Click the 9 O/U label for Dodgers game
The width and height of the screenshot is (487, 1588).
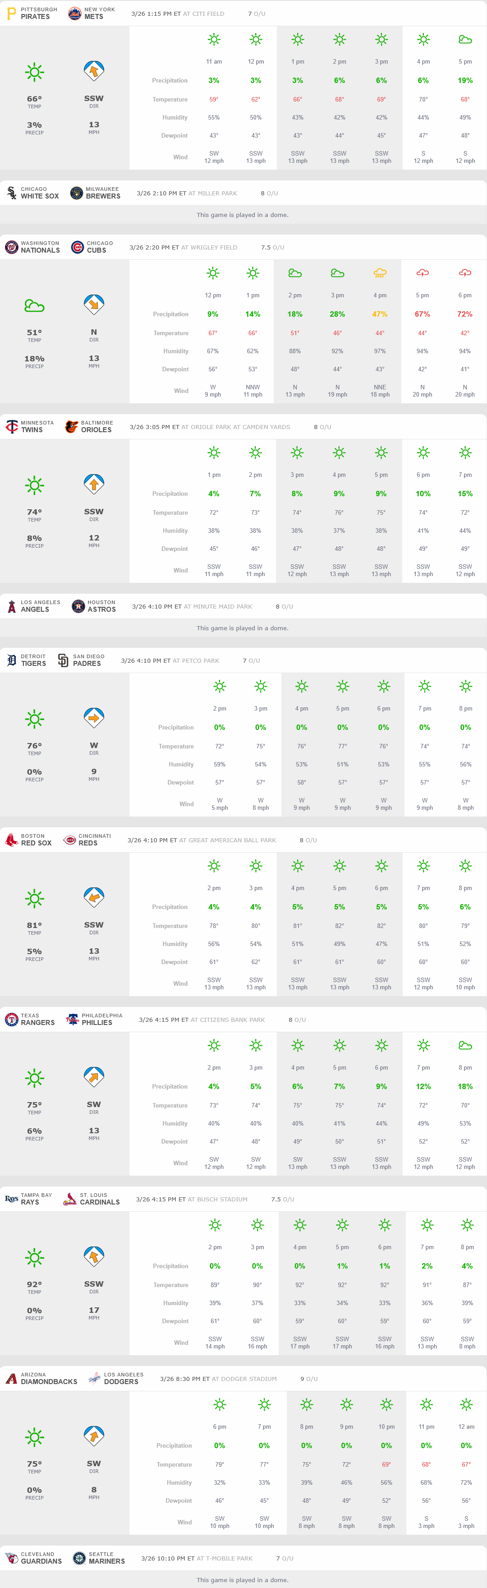coord(309,1378)
